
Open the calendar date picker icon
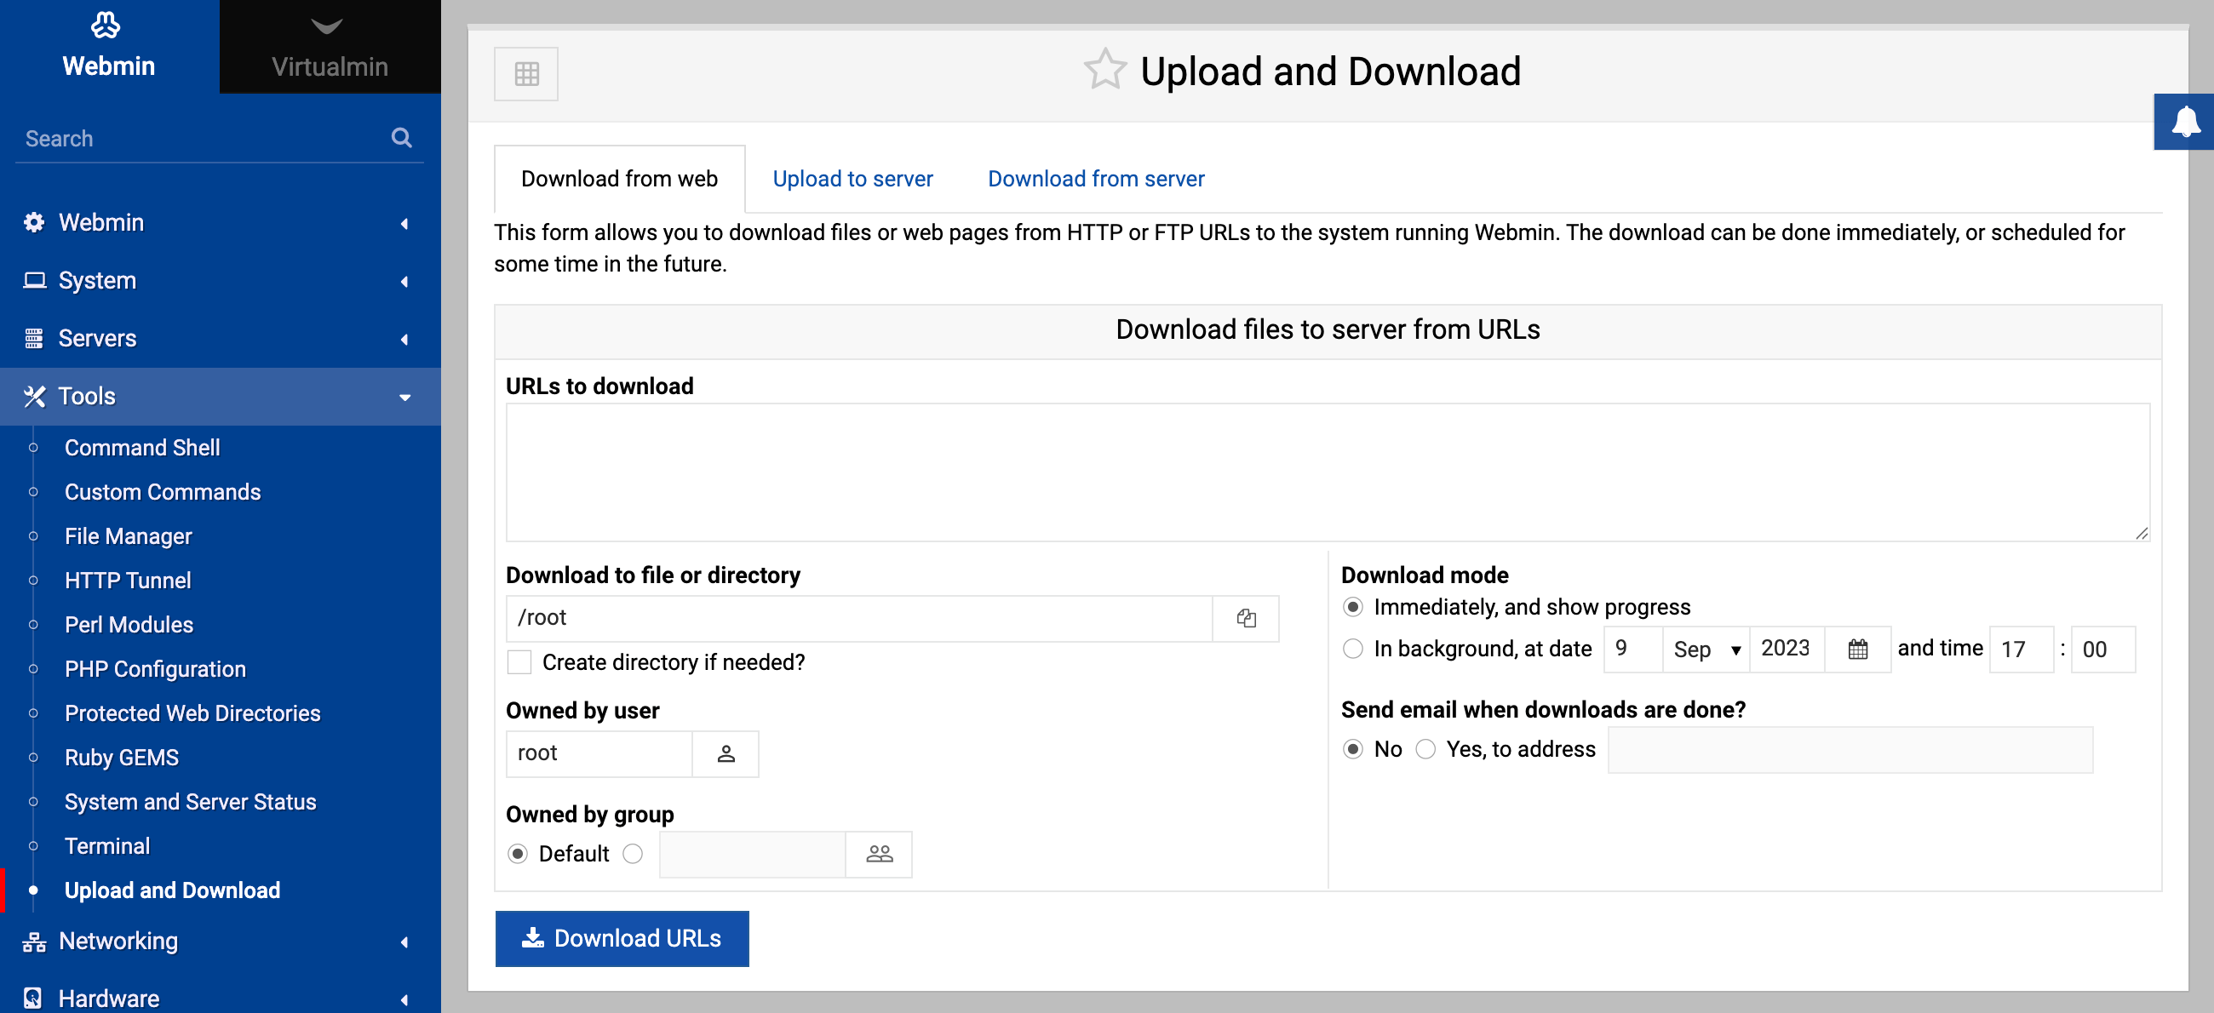point(1857,649)
